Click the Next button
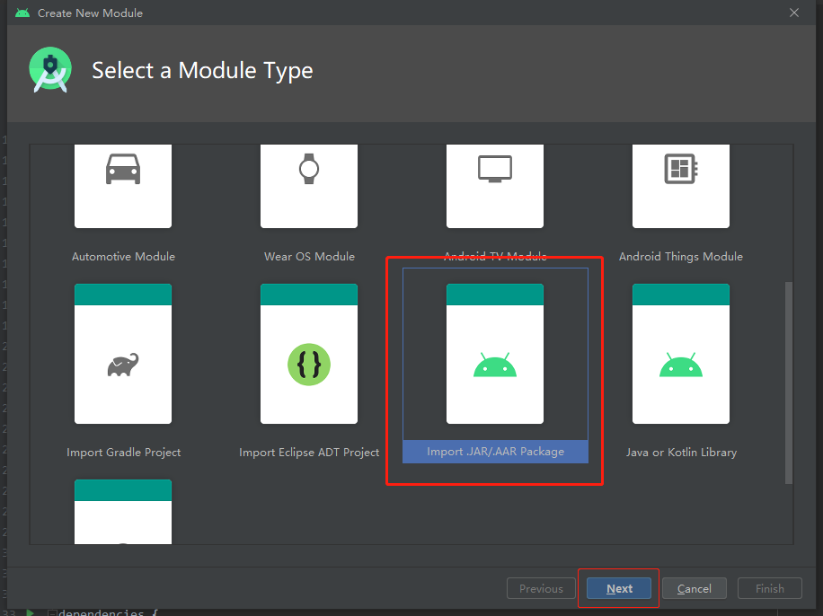 (x=619, y=589)
